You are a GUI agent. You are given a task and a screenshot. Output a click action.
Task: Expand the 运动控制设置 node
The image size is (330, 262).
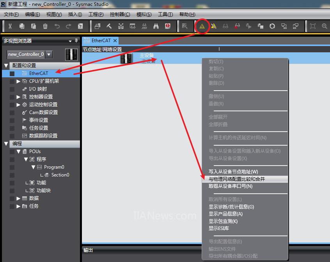tap(18, 105)
